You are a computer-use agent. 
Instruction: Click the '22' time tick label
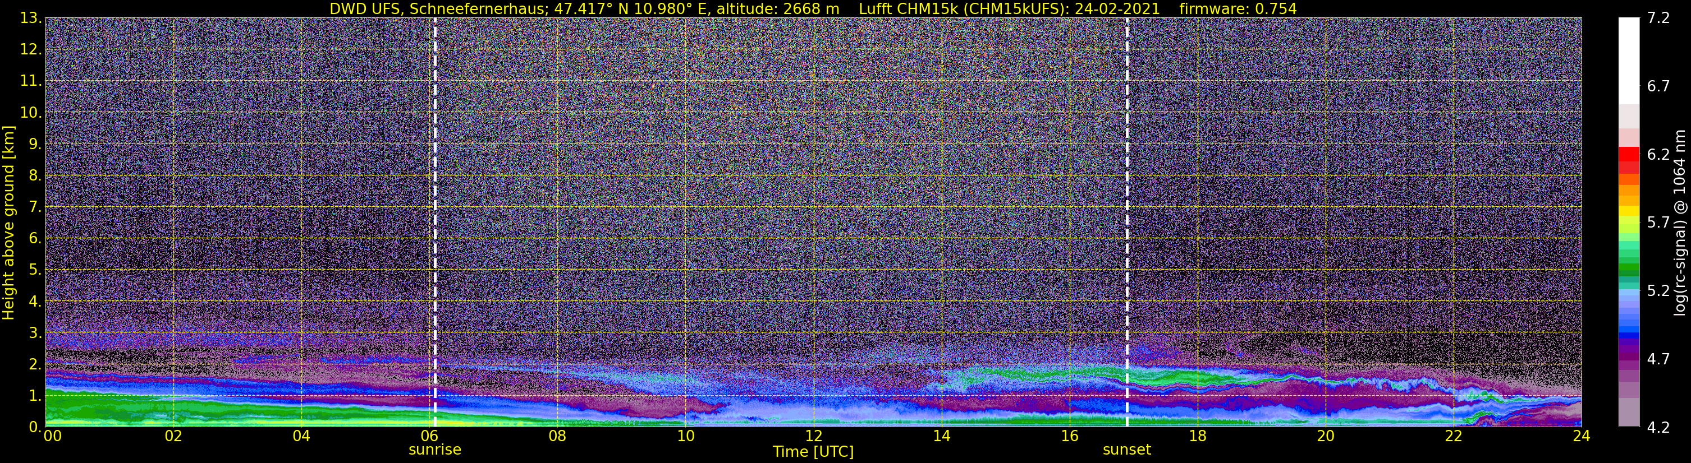coord(1454,436)
